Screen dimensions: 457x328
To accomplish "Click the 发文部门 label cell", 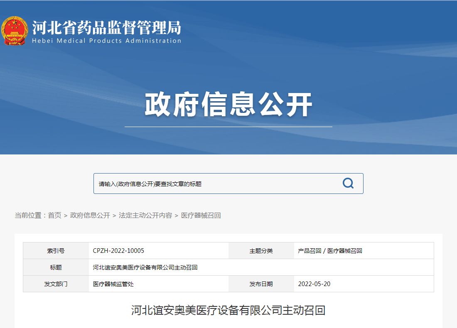I will [56, 284].
